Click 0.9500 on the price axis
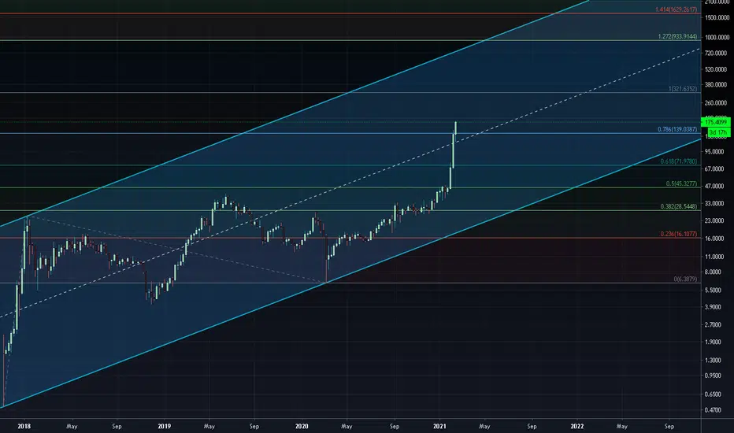 tap(714, 376)
